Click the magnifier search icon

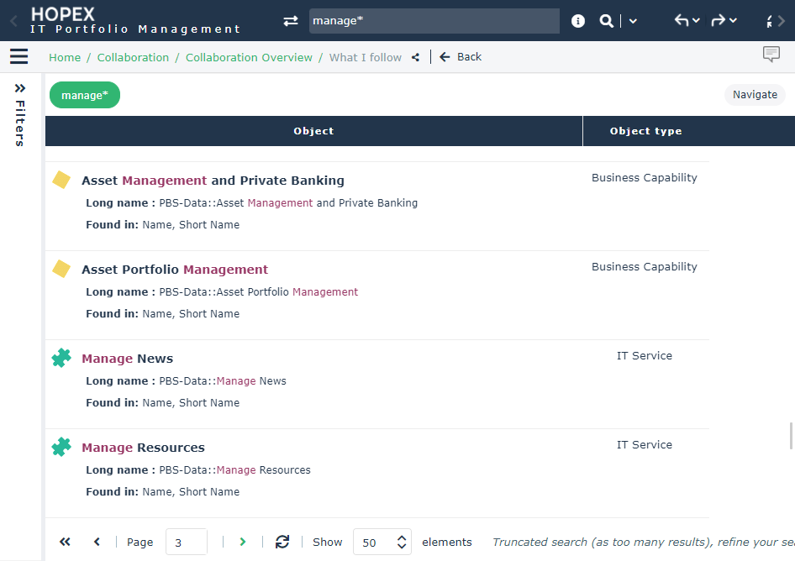(x=606, y=21)
